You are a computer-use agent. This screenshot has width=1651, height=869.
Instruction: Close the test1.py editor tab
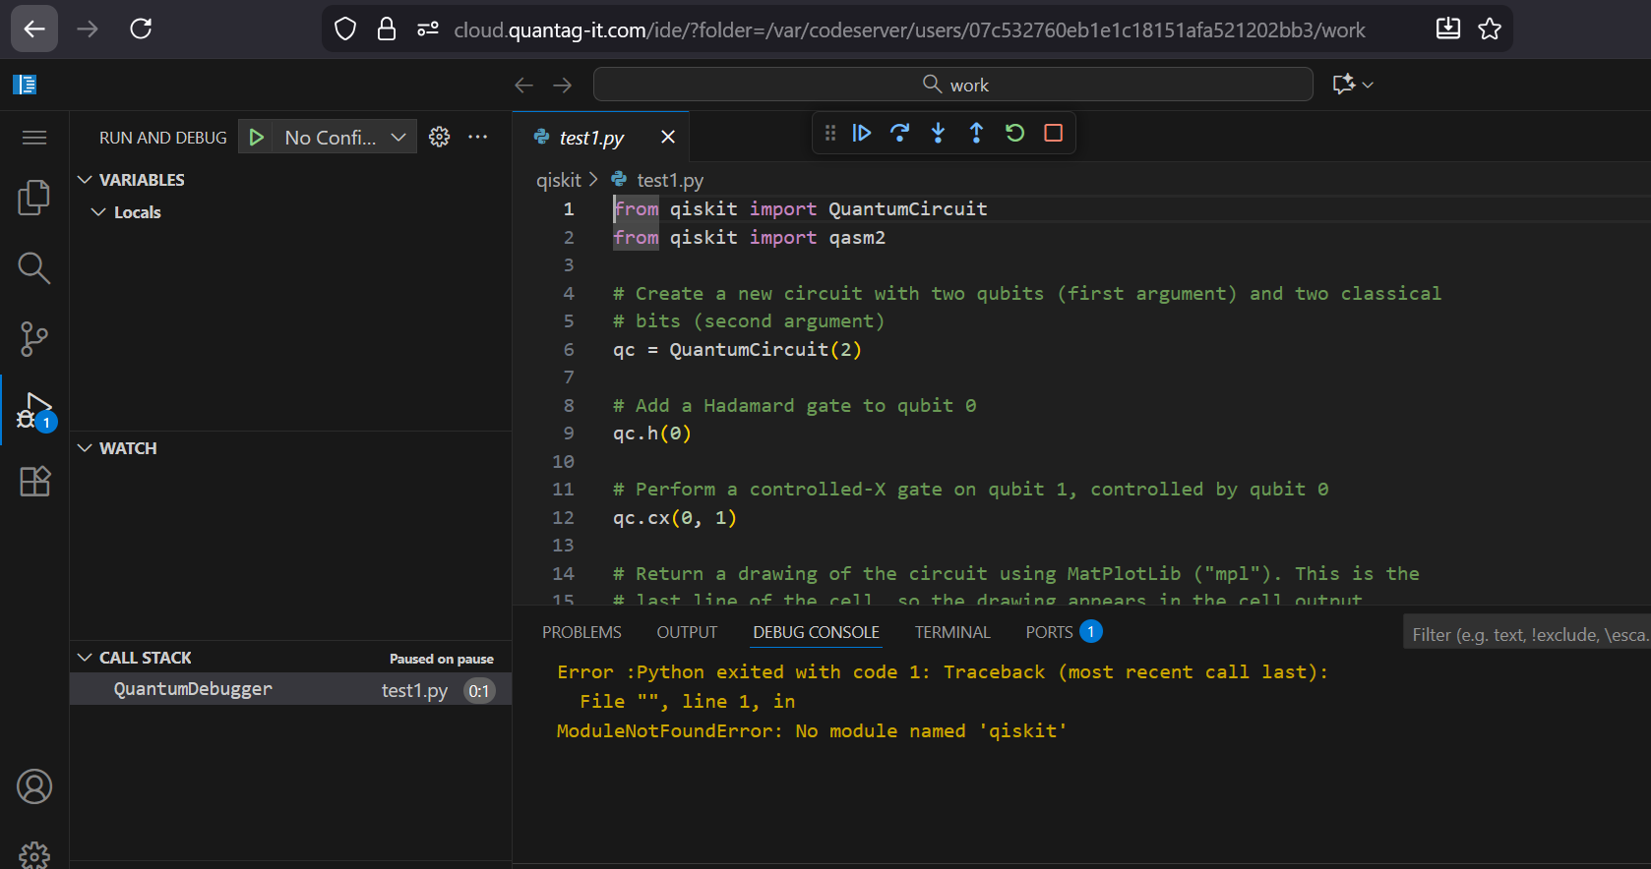(668, 138)
